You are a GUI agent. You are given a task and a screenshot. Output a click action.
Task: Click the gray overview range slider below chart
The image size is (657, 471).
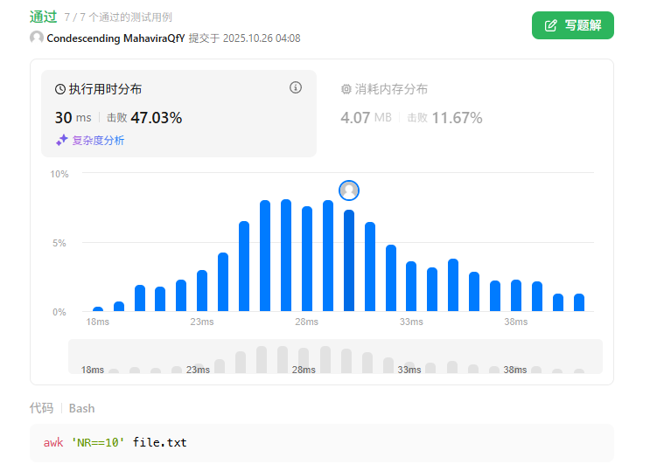tap(335, 357)
